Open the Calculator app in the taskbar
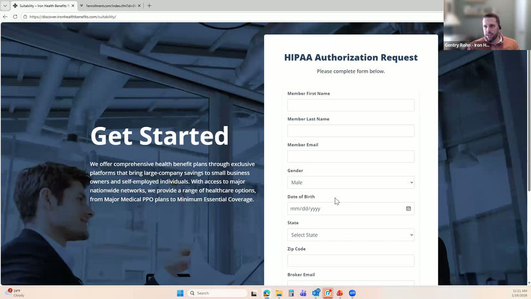The image size is (531, 299). (291, 293)
